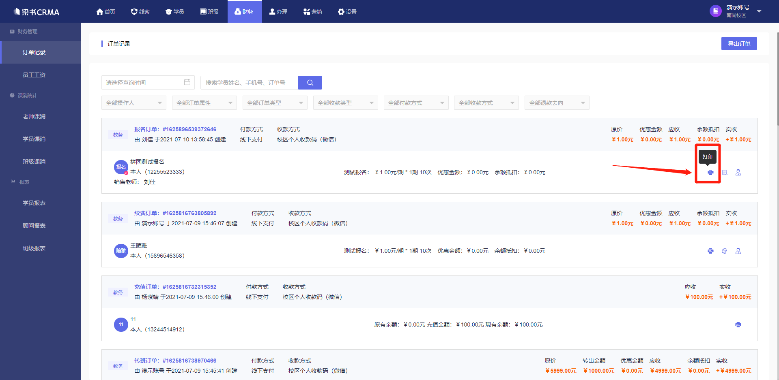Open order link 续费订单 #1625816763805892
Screen dimensions: 779x380
[175, 213]
